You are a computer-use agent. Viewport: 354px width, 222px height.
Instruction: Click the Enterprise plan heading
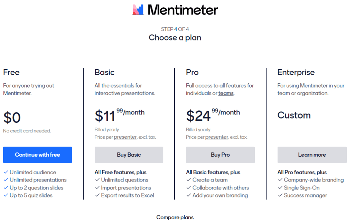(296, 72)
